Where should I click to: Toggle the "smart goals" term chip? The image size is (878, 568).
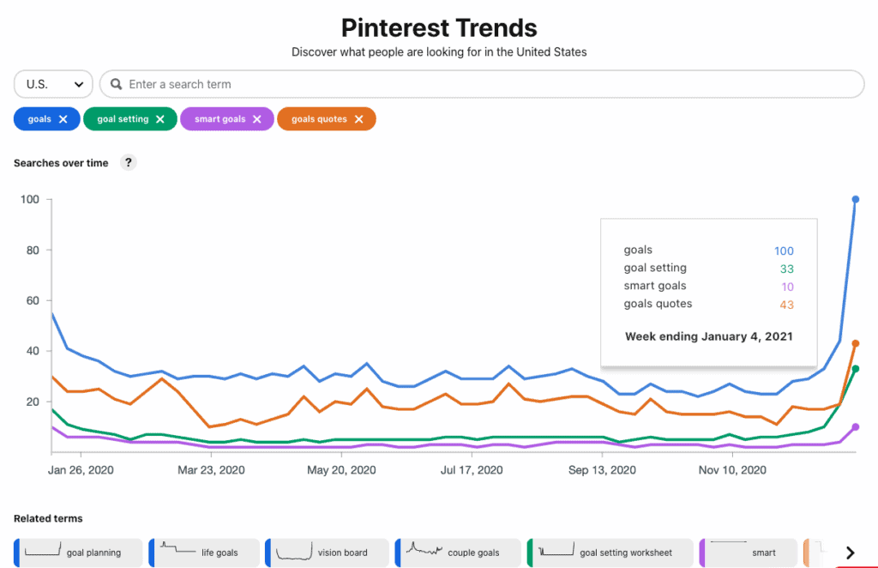(x=221, y=118)
